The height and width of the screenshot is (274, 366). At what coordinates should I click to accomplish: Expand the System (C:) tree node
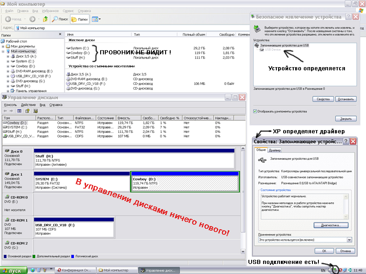[8, 61]
